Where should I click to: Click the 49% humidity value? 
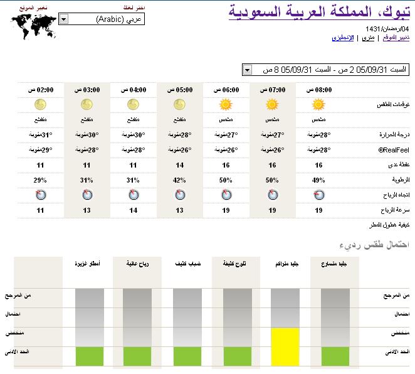[318, 180]
